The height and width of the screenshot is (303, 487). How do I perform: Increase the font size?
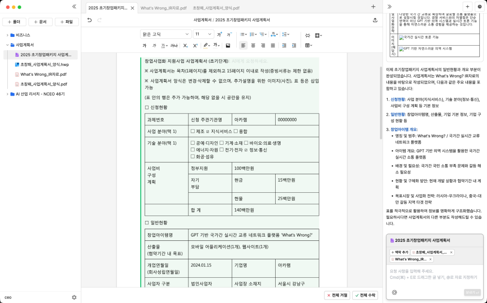(x=220, y=34)
